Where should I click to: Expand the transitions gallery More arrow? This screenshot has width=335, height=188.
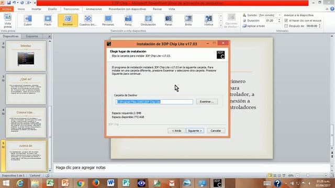pyautogui.click(x=221, y=26)
